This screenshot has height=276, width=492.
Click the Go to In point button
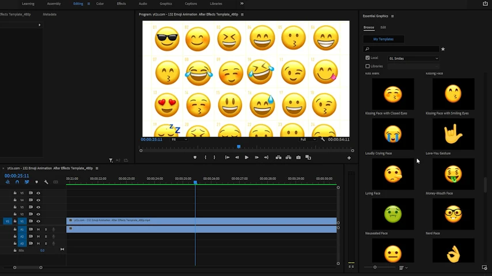(227, 158)
